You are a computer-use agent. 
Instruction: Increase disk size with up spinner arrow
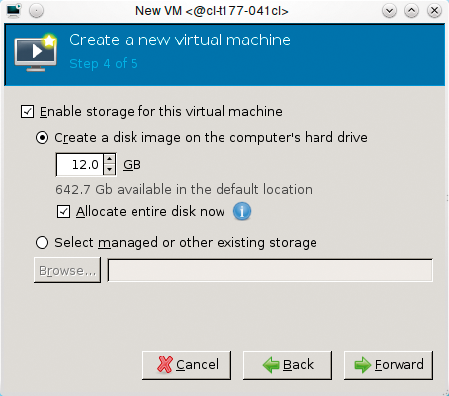(x=110, y=159)
